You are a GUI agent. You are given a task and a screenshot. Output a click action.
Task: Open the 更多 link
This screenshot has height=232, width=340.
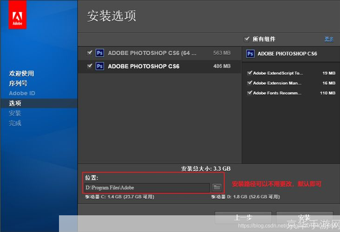[x=329, y=39]
